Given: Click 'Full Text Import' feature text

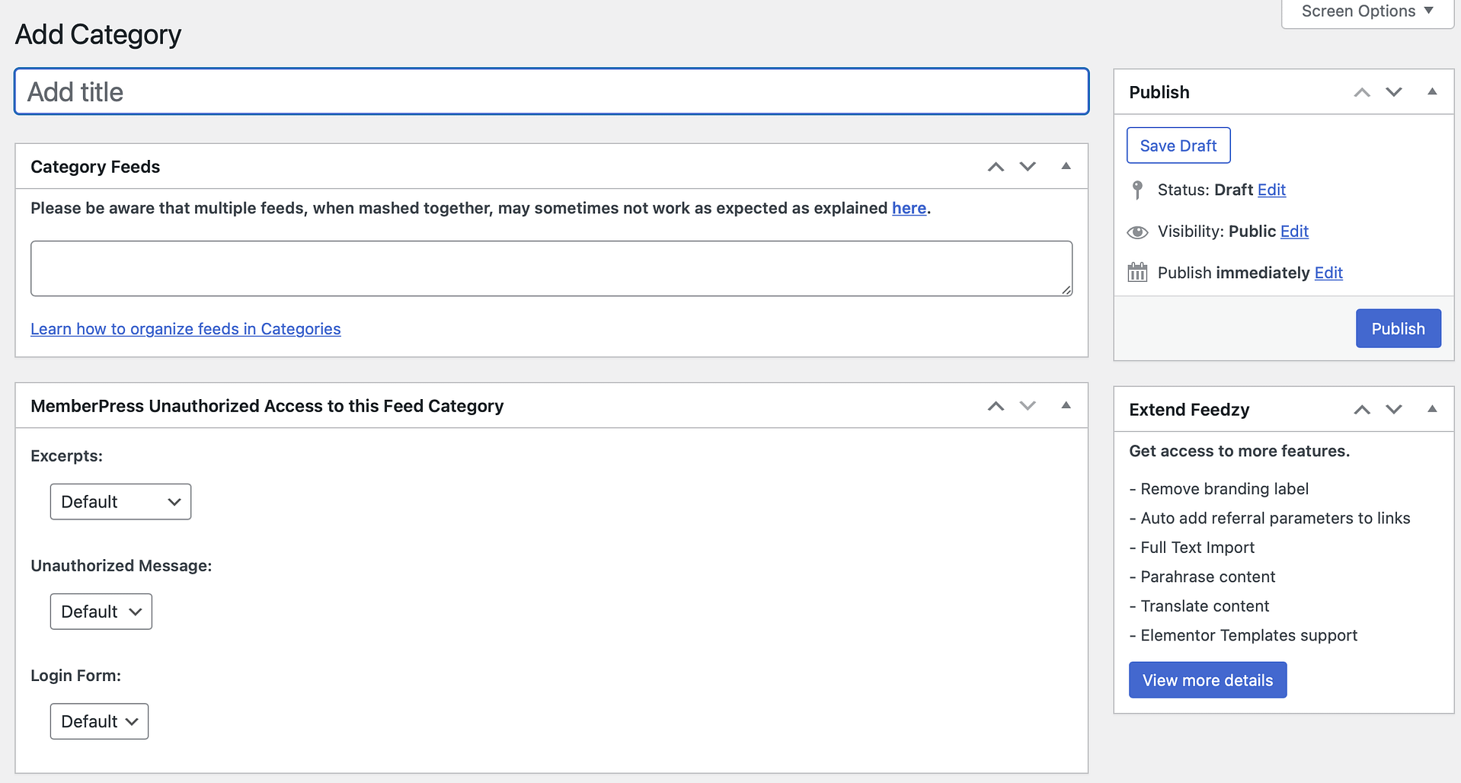Looking at the screenshot, I should pyautogui.click(x=1197, y=548).
